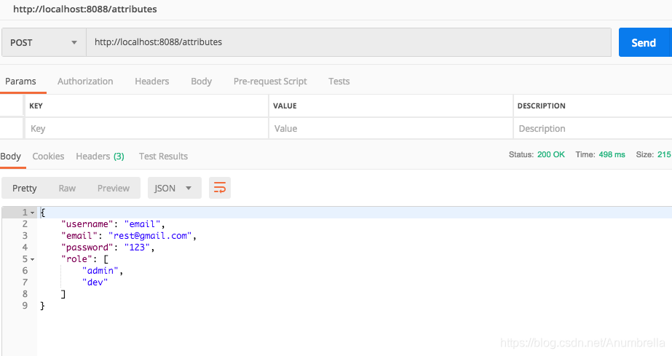This screenshot has height=356, width=672.
Task: Focus the request URL field
Action: (349, 42)
